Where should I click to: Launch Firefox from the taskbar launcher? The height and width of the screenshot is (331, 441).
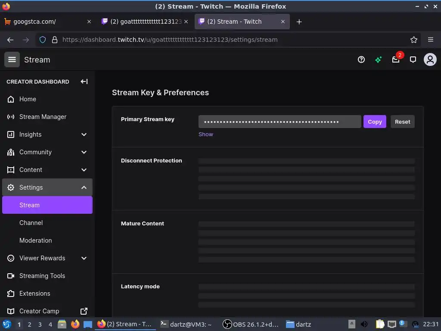click(x=75, y=324)
